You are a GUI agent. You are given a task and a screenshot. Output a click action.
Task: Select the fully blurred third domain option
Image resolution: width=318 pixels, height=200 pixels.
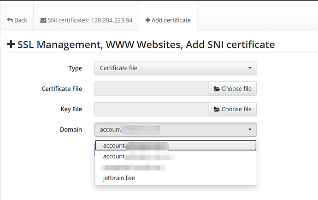(176, 168)
